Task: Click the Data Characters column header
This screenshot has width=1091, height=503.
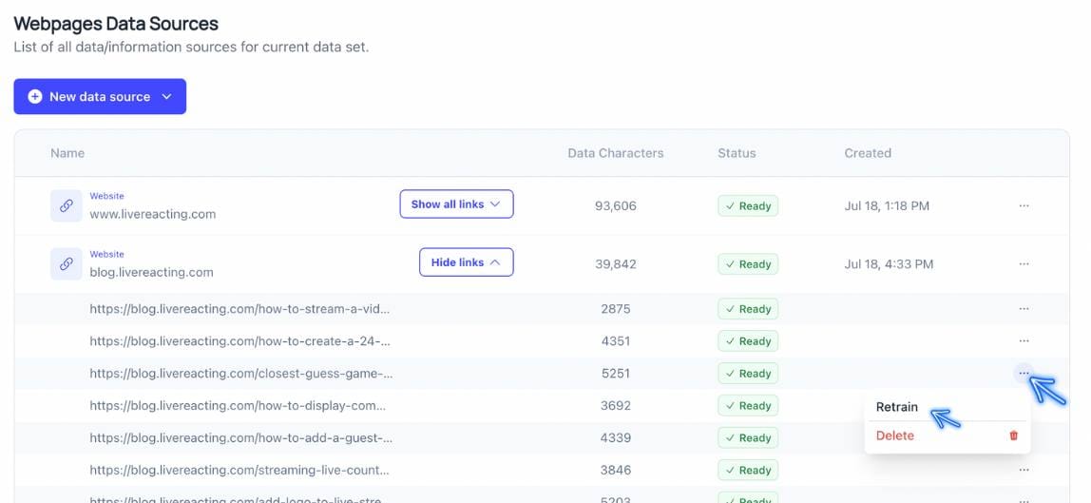Action: (x=616, y=153)
